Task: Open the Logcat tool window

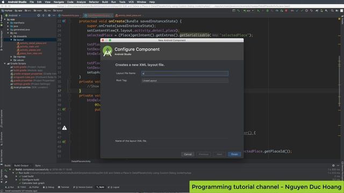Action: tap(113, 187)
